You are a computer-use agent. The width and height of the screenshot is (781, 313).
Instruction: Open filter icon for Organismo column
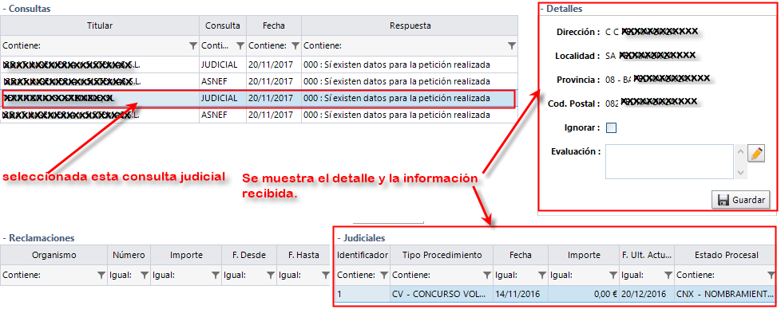pos(101,275)
